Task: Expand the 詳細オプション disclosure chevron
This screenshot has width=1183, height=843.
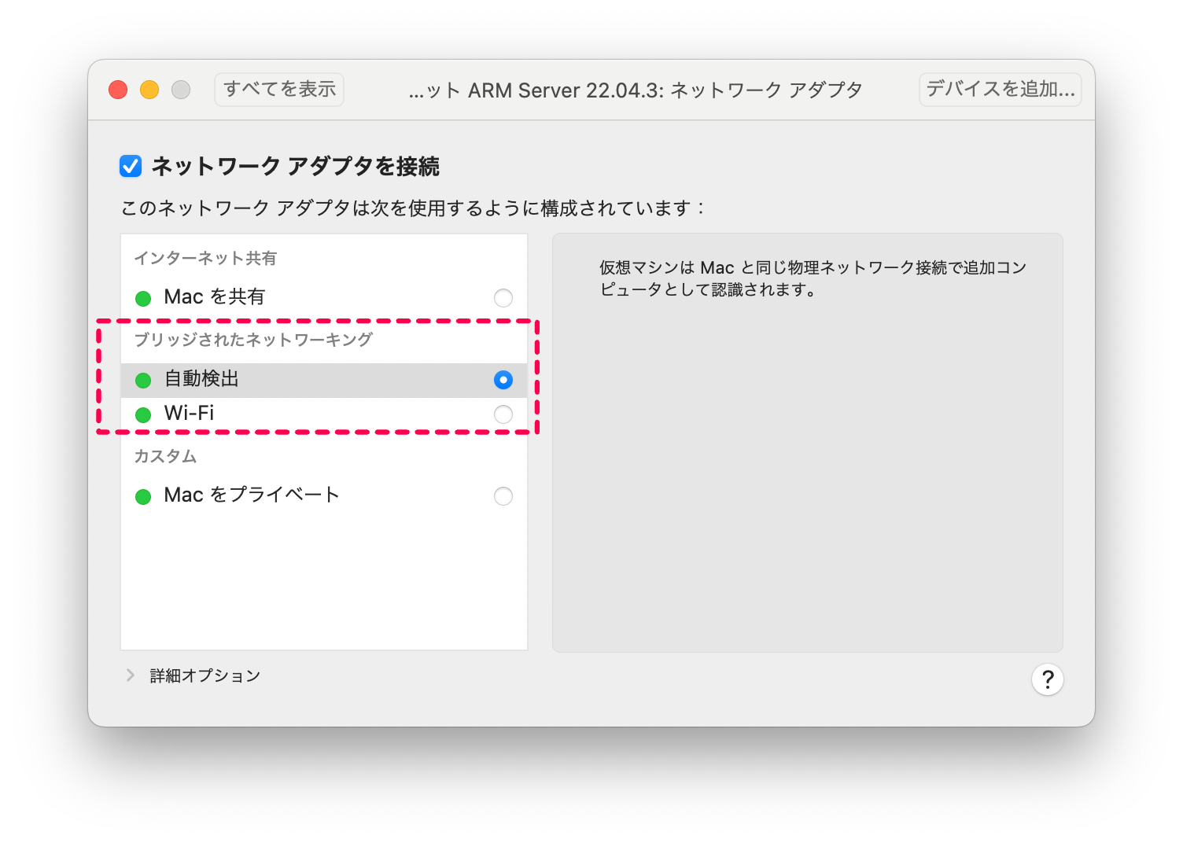Action: [x=131, y=676]
